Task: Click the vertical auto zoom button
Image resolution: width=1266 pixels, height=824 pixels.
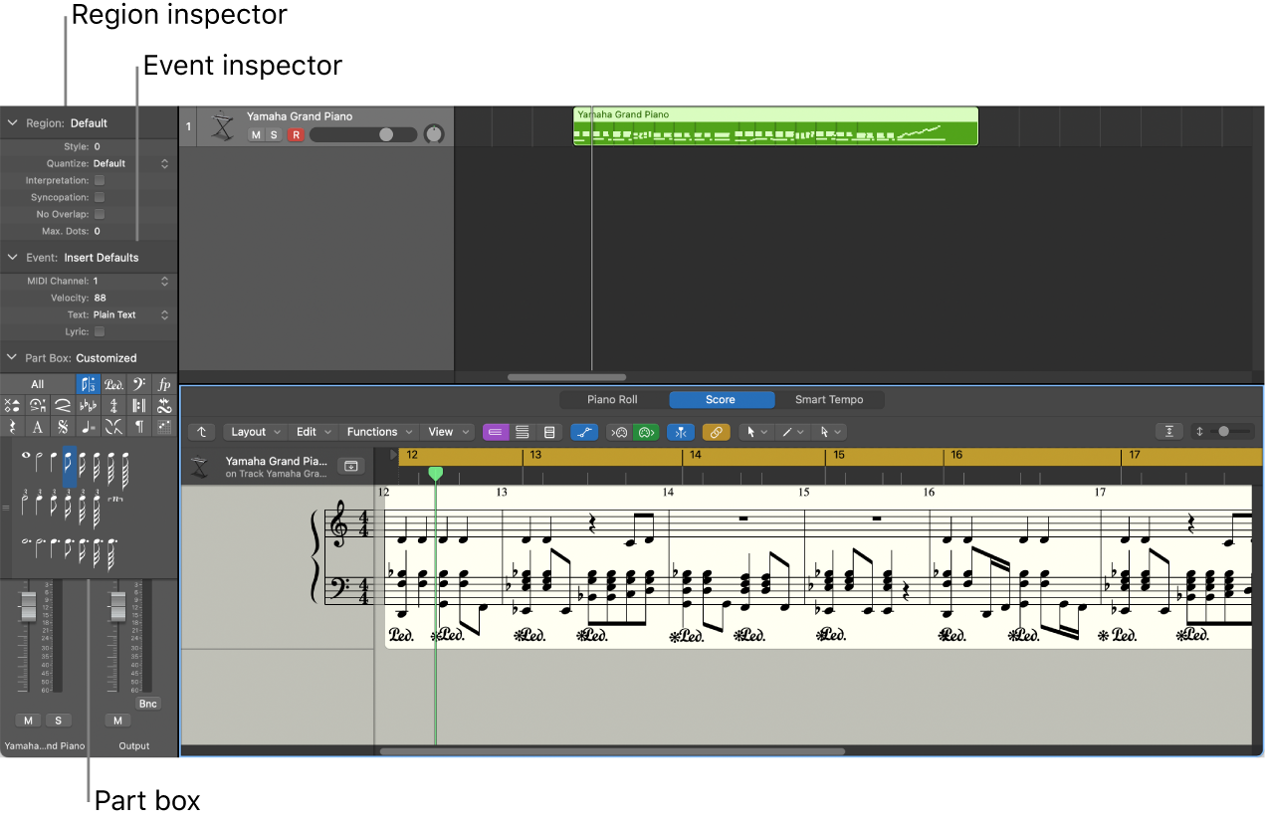Action: coord(1168,432)
